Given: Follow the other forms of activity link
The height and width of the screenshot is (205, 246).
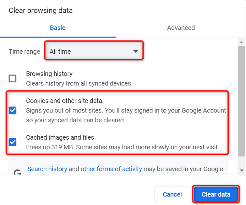Looking at the screenshot, I should point(111,169).
